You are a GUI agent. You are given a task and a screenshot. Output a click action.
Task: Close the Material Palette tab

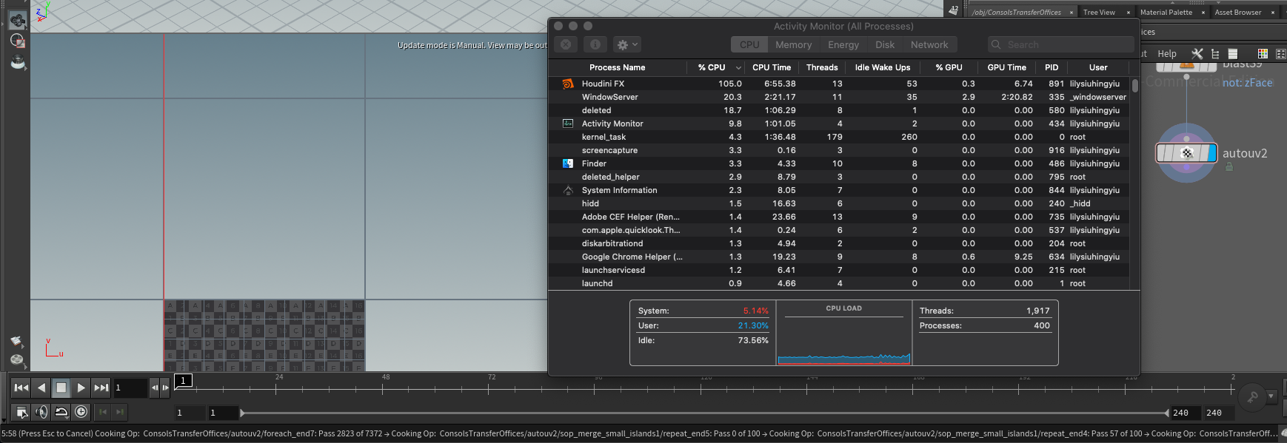[1203, 12]
